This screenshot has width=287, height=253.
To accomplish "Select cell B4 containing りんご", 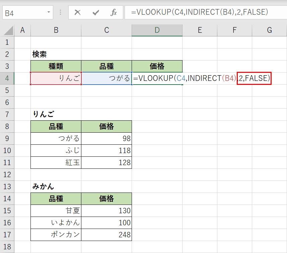I will pos(56,78).
